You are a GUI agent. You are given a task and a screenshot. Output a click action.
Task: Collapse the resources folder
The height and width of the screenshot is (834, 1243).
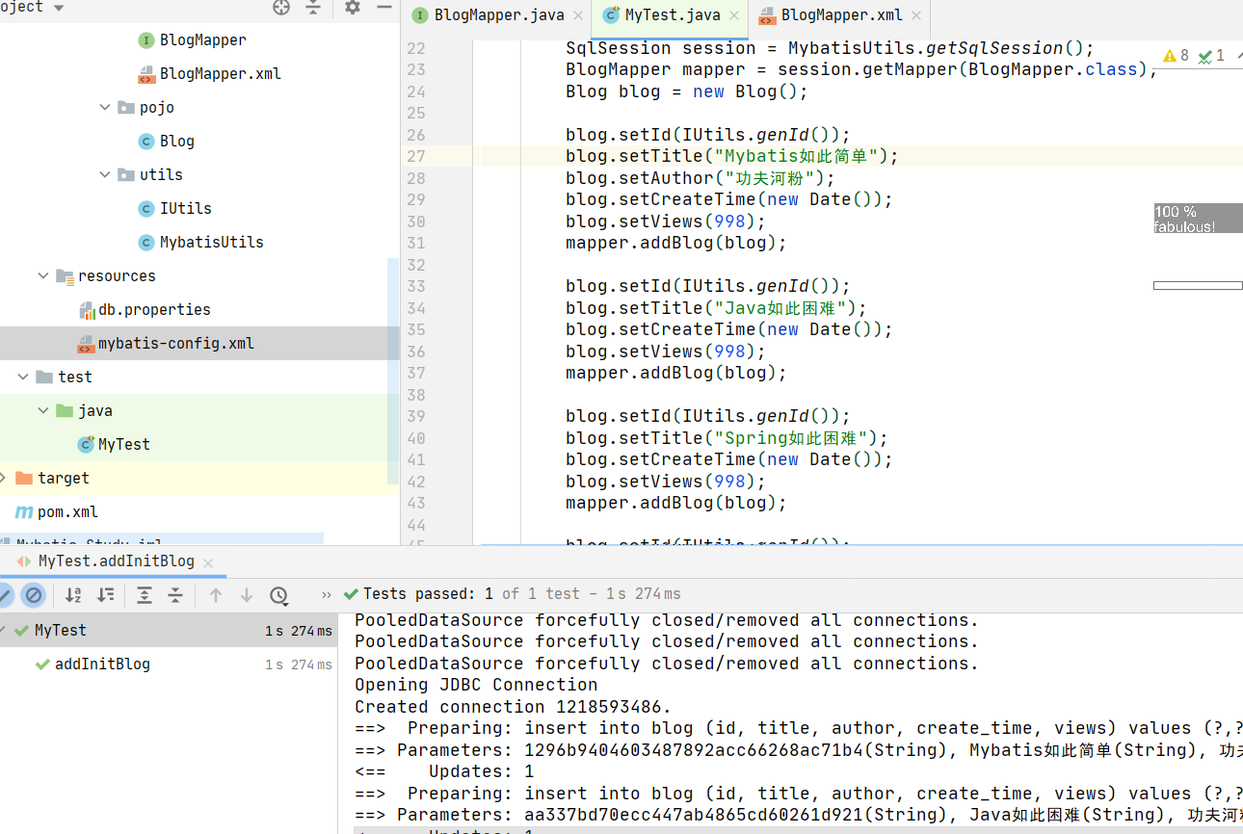[43, 275]
